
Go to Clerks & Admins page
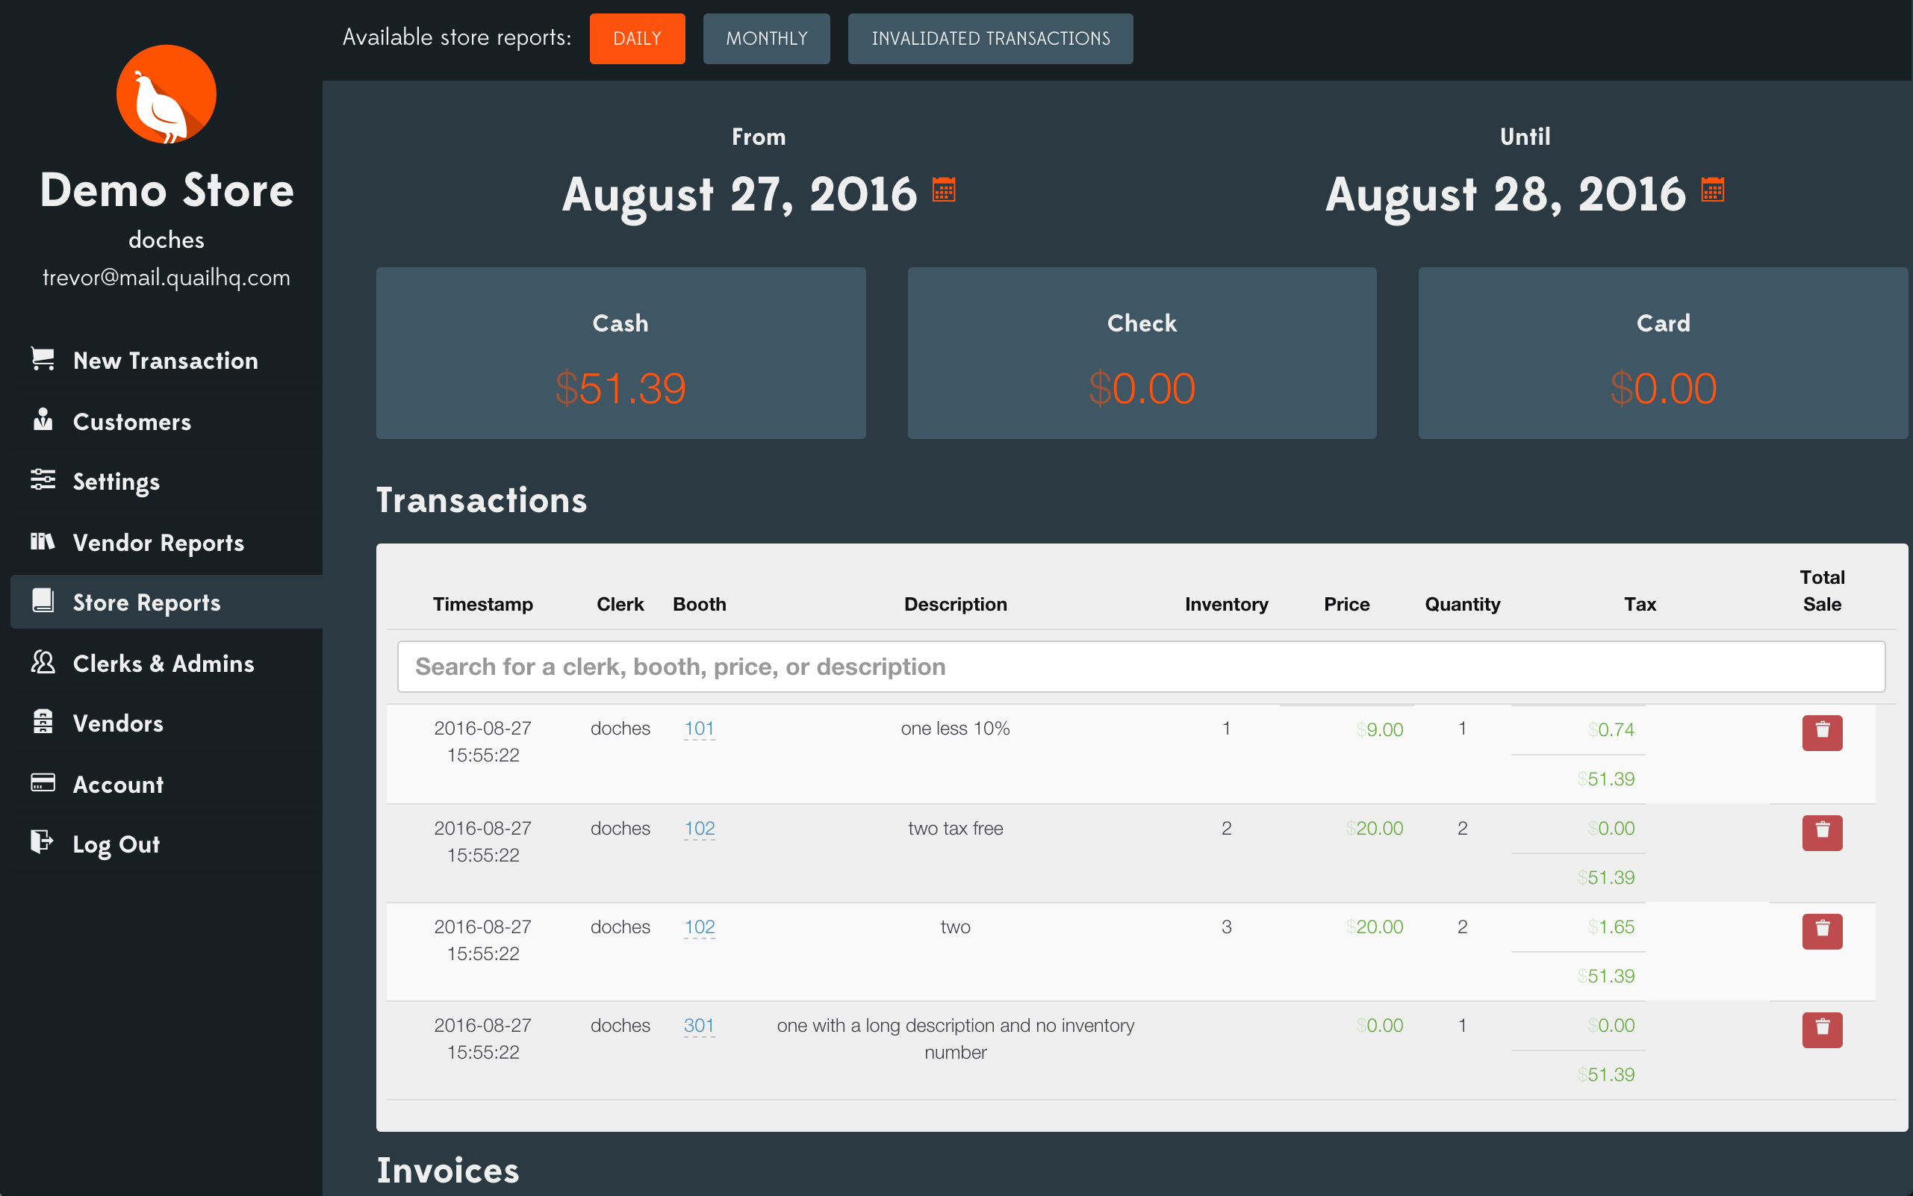point(163,663)
